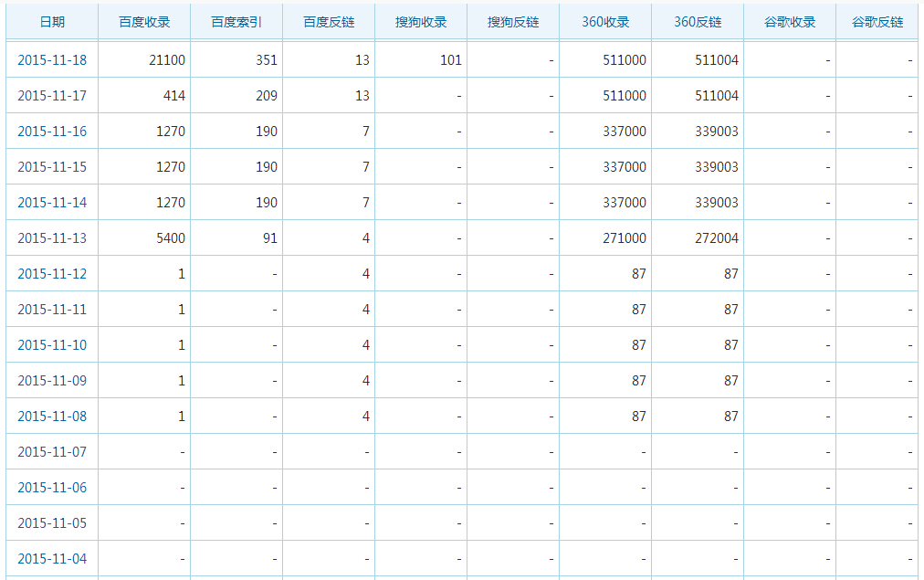Open the 2015-11-05 date link
Screen dimensions: 924x580
point(52,523)
